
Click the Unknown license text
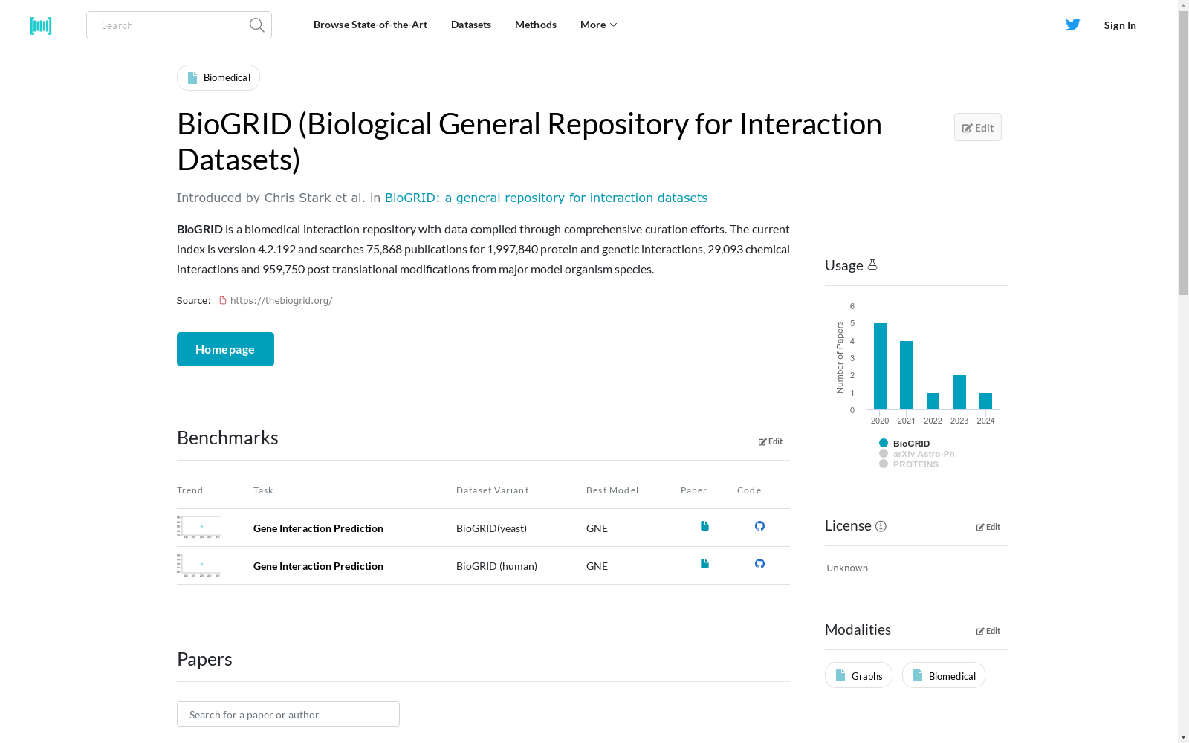[847, 568]
